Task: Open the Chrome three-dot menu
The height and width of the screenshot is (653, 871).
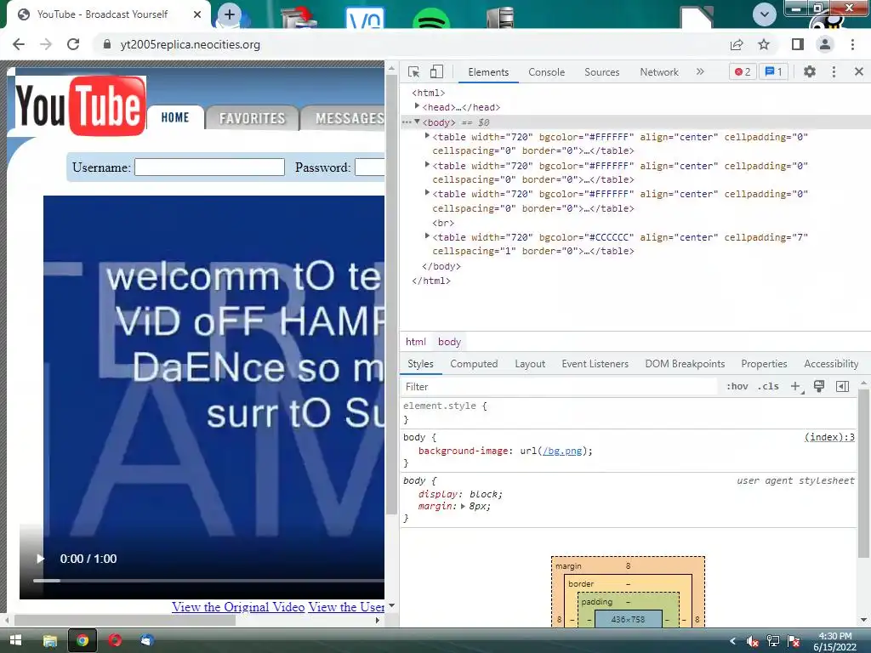Action: tap(852, 44)
